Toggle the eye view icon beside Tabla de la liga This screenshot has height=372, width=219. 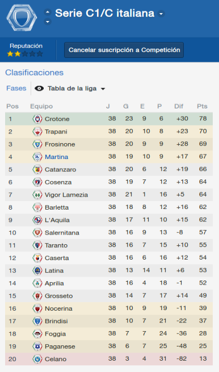(39, 89)
